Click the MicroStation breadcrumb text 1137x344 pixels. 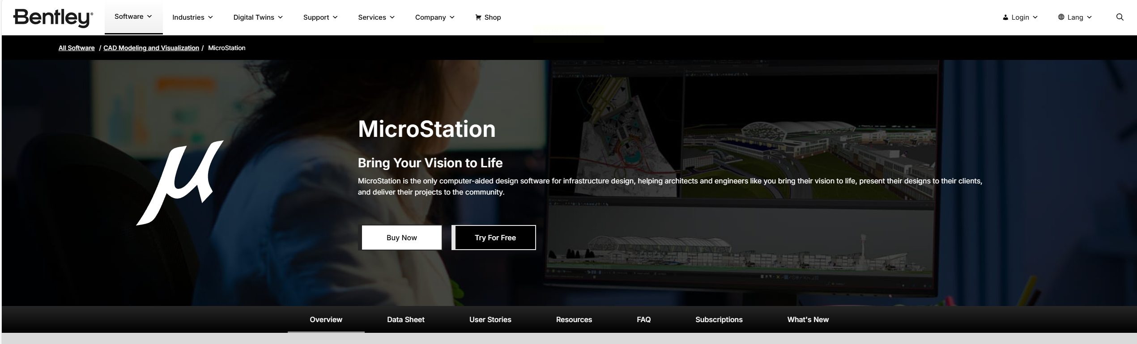pos(227,48)
